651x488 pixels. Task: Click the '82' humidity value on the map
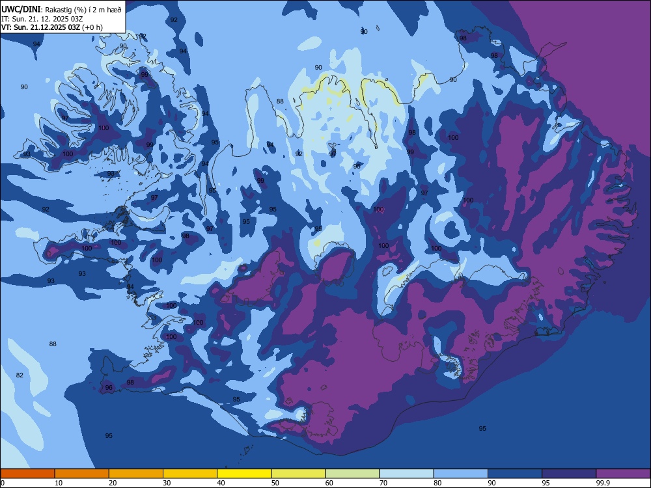(20, 375)
